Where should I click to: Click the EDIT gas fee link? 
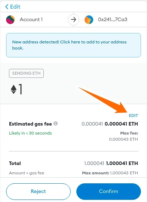(133, 116)
